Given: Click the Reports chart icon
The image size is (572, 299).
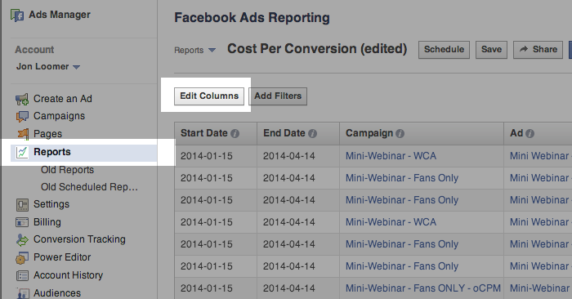Looking at the screenshot, I should pos(22,152).
